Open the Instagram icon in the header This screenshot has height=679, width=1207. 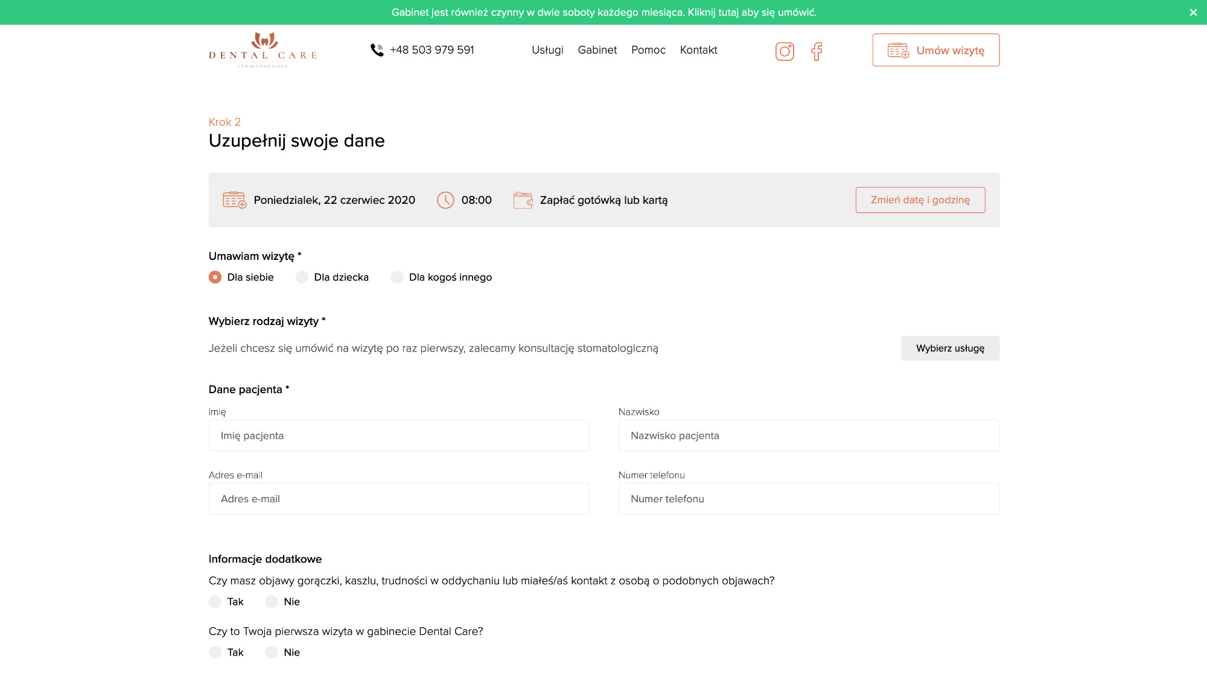pyautogui.click(x=785, y=51)
